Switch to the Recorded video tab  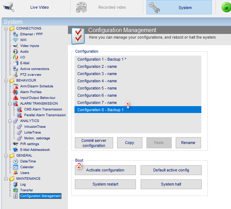coord(112,7)
